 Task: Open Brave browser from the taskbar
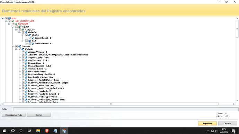tap(47, 131)
